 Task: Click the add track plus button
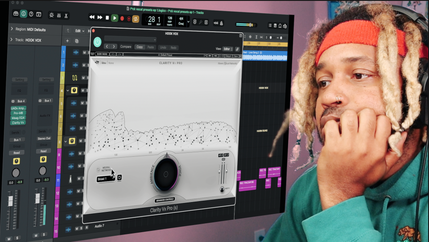pyautogui.click(x=67, y=41)
